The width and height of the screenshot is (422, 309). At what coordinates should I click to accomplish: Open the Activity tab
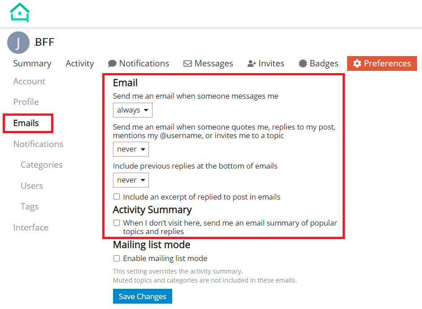(x=80, y=64)
